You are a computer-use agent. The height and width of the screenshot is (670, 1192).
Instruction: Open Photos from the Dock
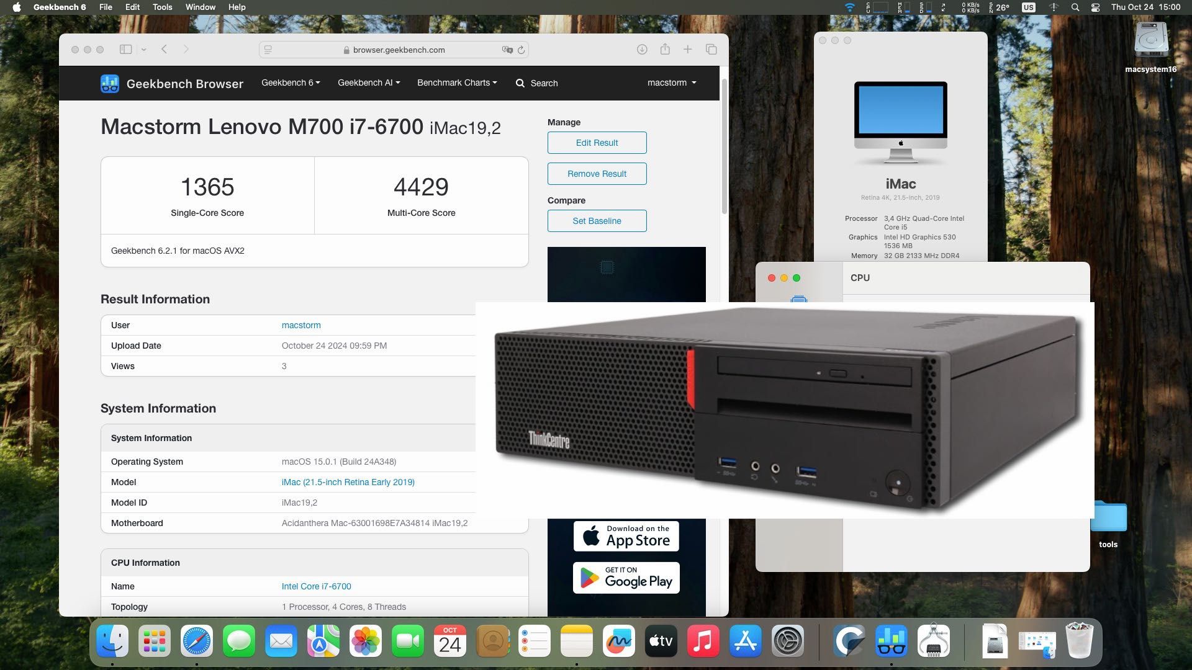[366, 641]
